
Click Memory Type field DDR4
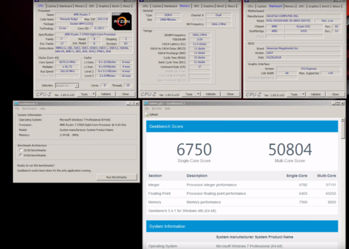pyautogui.click(x=168, y=15)
